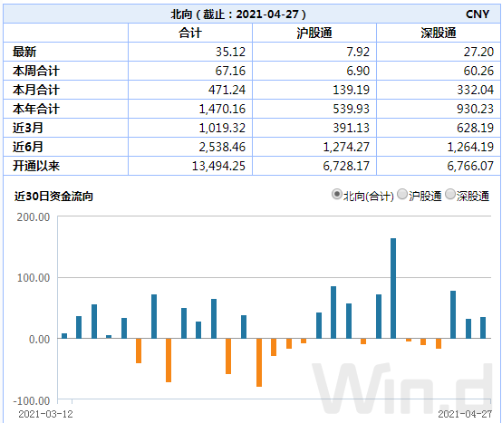Click the 本周合计 row label

click(x=36, y=71)
